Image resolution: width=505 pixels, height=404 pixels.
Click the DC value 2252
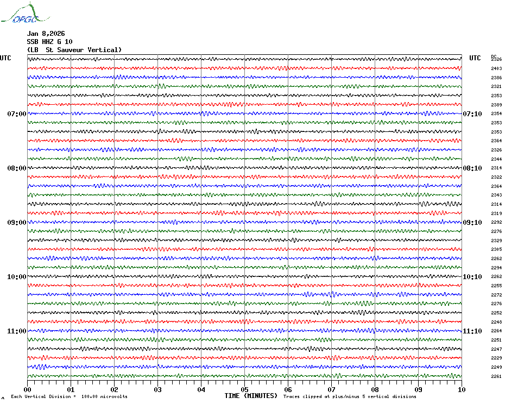496,313
